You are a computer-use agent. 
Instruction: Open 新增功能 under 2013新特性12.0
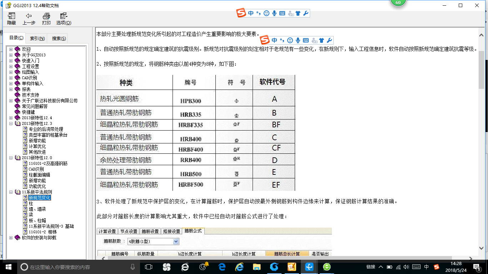click(x=37, y=181)
